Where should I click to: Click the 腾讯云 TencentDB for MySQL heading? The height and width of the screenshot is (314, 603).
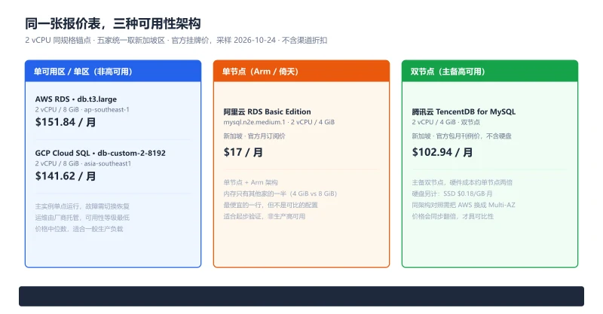[x=464, y=112]
